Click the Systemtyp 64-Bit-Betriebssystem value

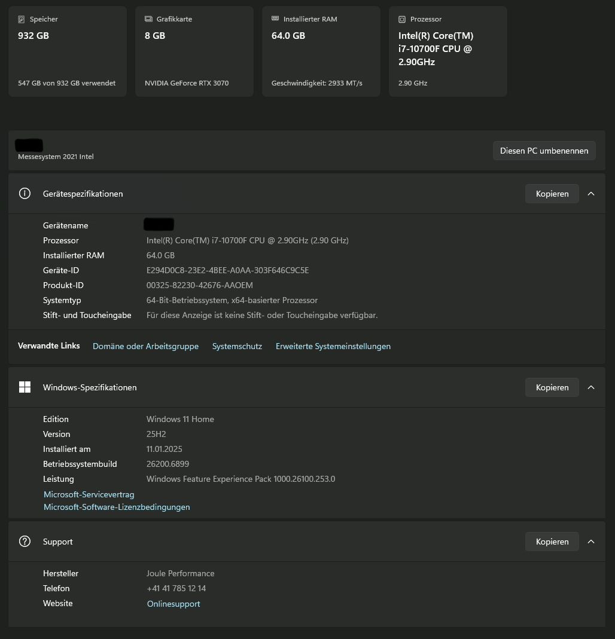pos(232,300)
